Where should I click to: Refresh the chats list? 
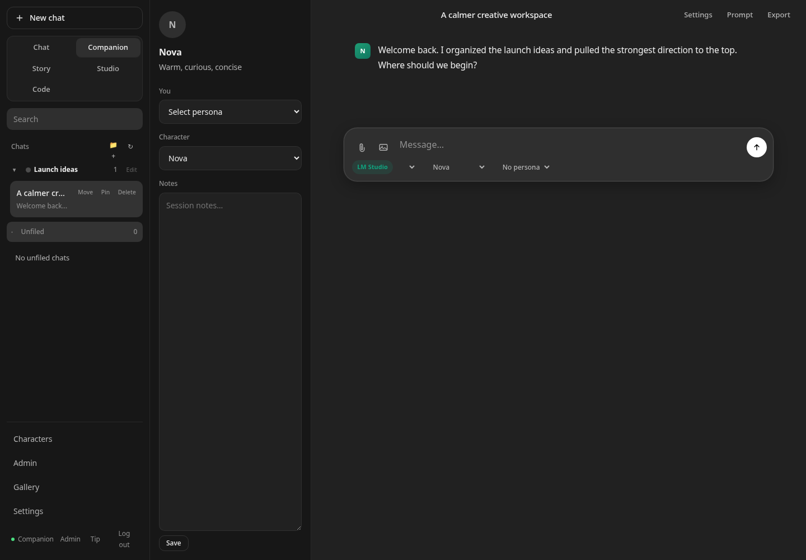[130, 147]
